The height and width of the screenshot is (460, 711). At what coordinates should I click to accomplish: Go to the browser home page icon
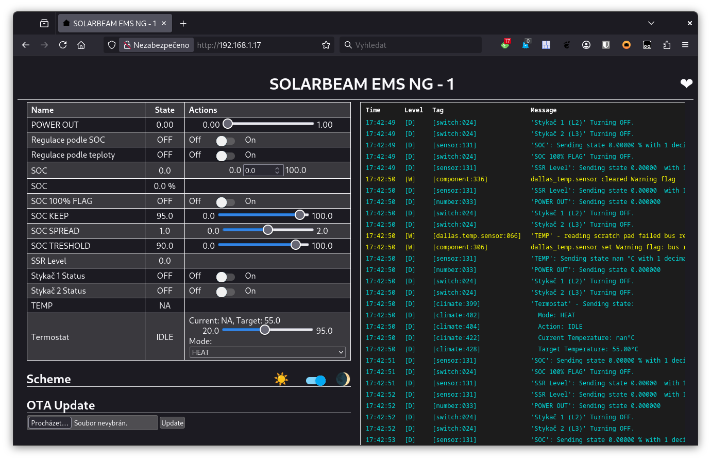pos(81,45)
